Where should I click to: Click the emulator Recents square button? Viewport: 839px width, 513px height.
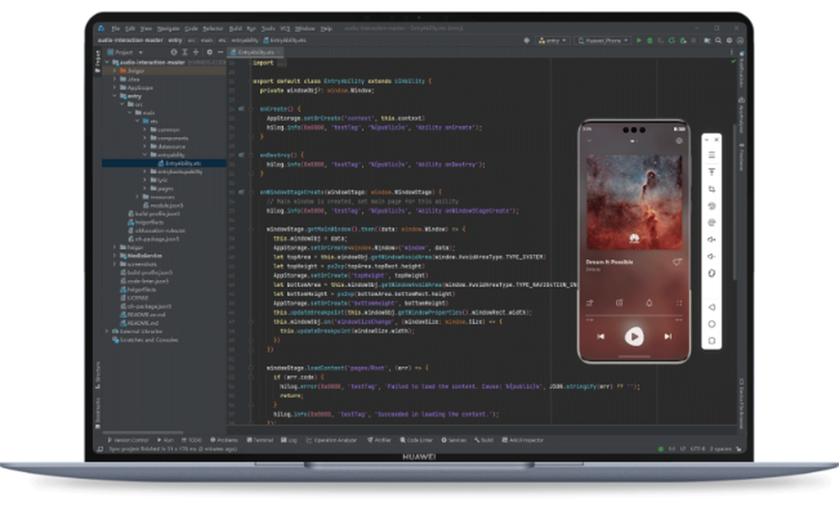click(711, 341)
